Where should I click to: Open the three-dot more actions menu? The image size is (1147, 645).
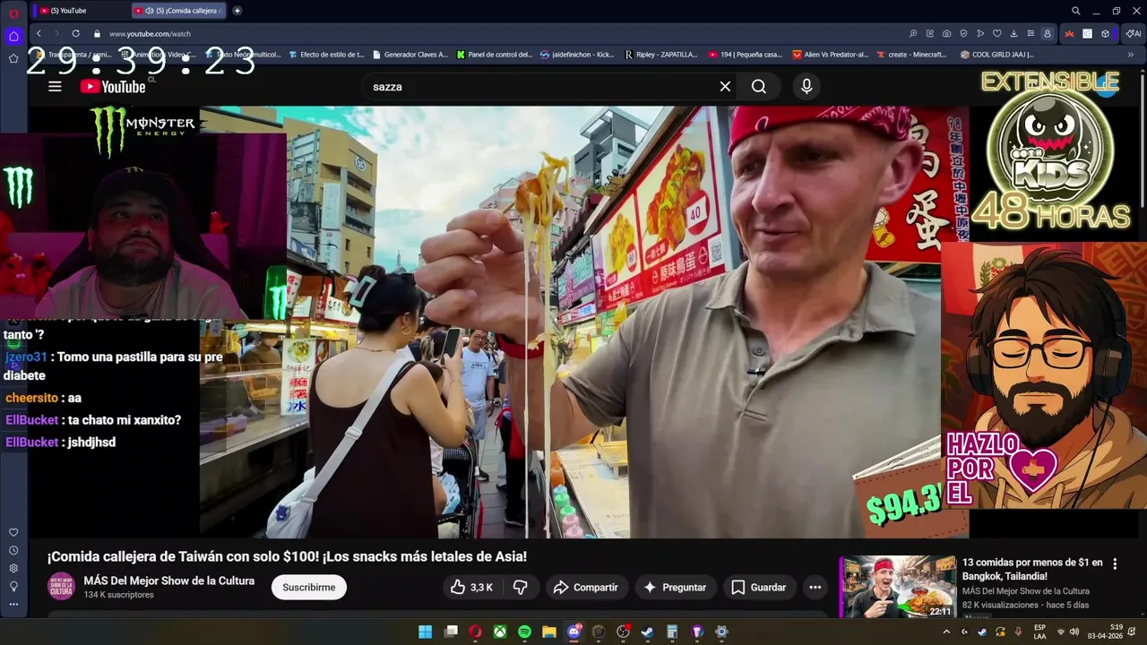(x=815, y=587)
